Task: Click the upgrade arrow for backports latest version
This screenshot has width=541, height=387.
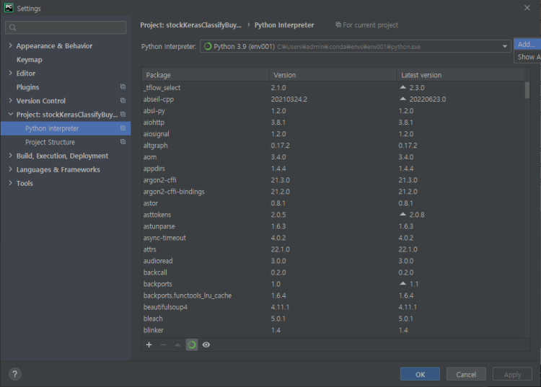Action: (403, 284)
